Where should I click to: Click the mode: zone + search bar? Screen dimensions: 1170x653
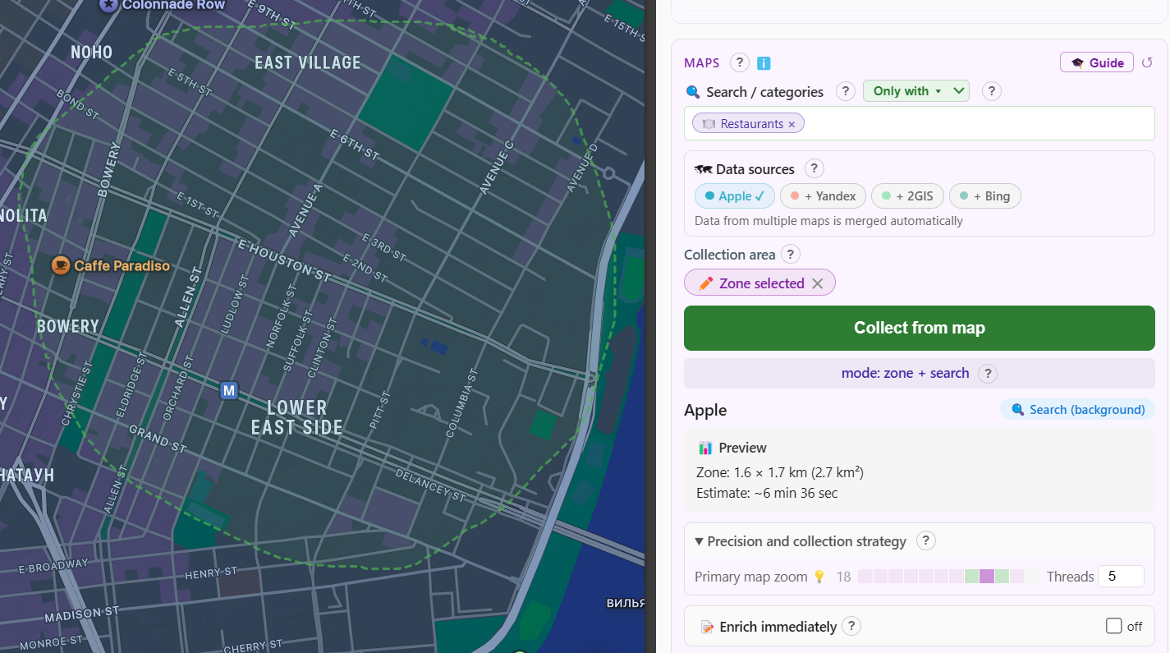tap(920, 373)
